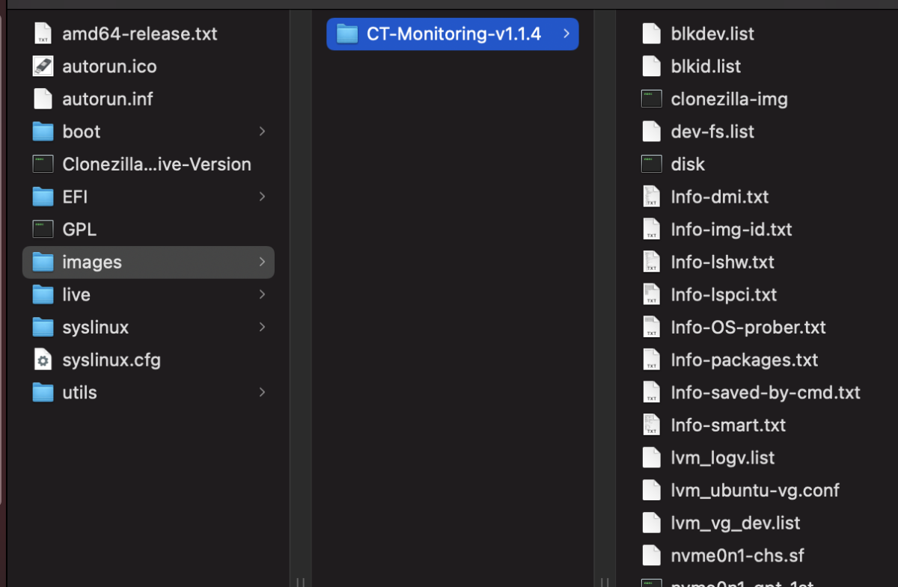Select the autorun.inf filename

(108, 99)
